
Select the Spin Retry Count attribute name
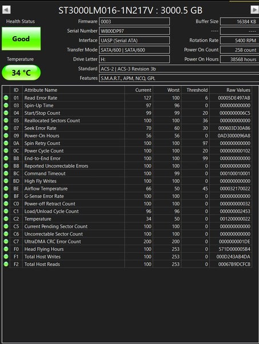[x=42, y=143]
